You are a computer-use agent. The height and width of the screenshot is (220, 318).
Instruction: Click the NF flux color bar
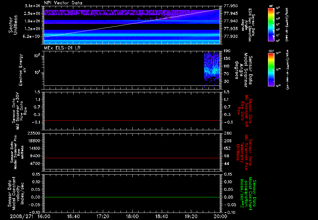coord(271,25)
